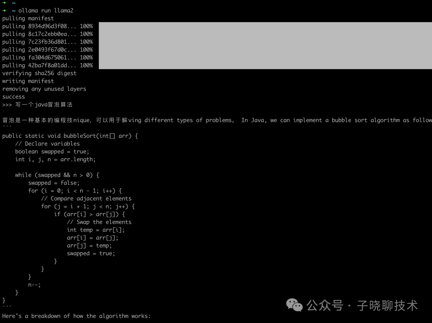Click the 'pulling 42ba7f8a01dd... 100%' line

48,65
